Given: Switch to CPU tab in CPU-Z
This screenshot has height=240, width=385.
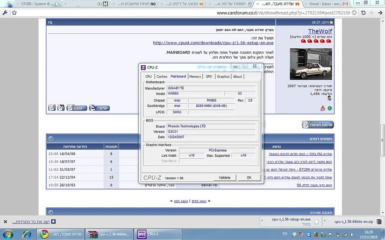Looking at the screenshot, I should (149, 76).
